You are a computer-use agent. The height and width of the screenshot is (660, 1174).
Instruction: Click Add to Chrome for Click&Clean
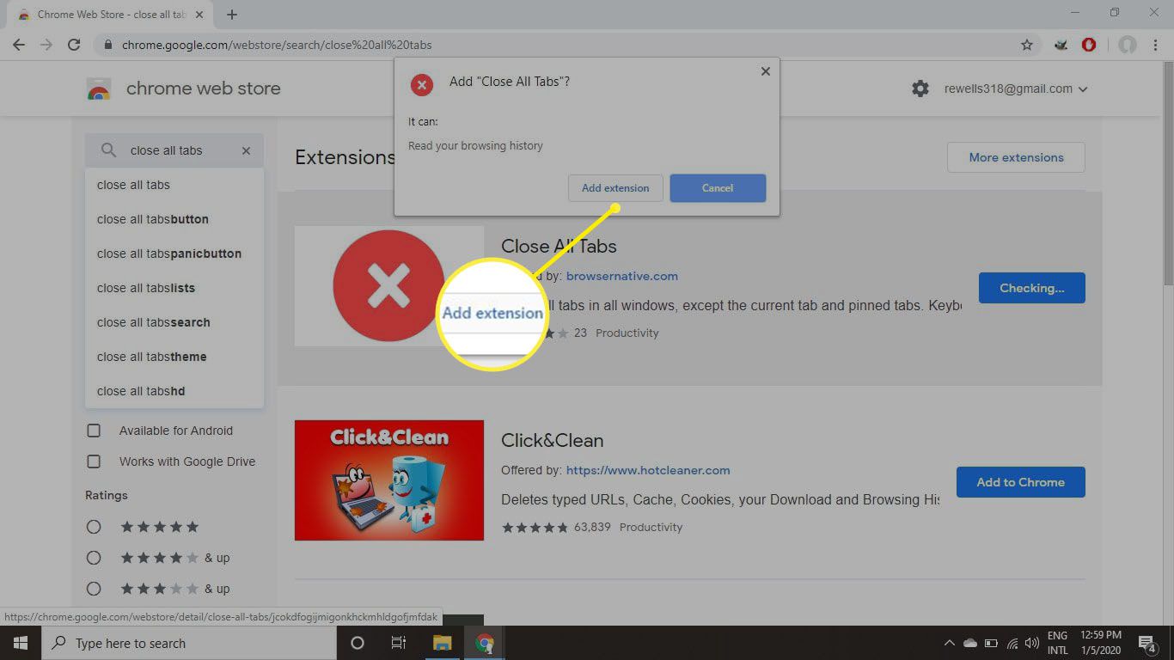1020,482
